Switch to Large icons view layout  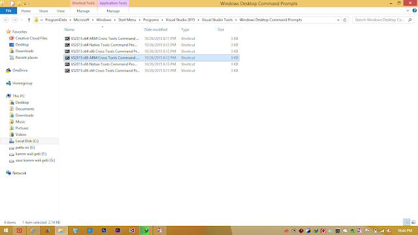[413, 222]
